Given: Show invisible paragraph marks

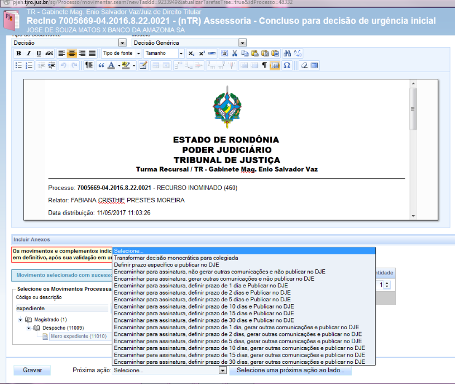Looking at the screenshot, I should (264, 65).
